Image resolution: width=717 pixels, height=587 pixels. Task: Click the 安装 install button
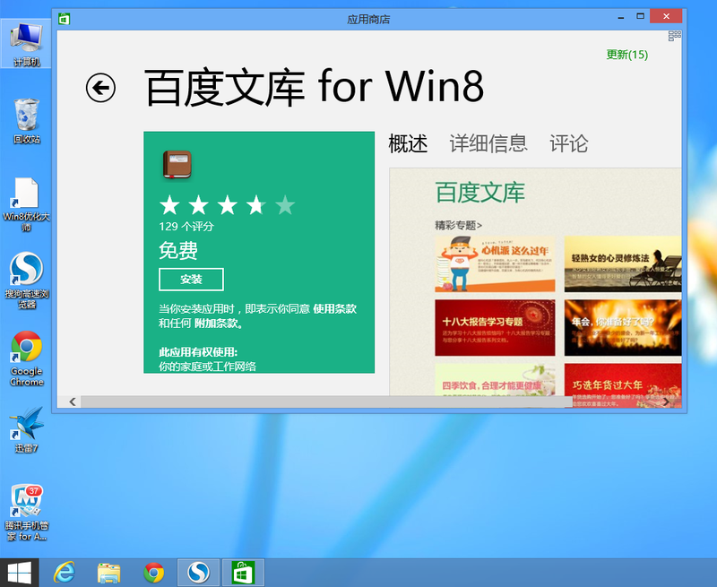pos(191,280)
